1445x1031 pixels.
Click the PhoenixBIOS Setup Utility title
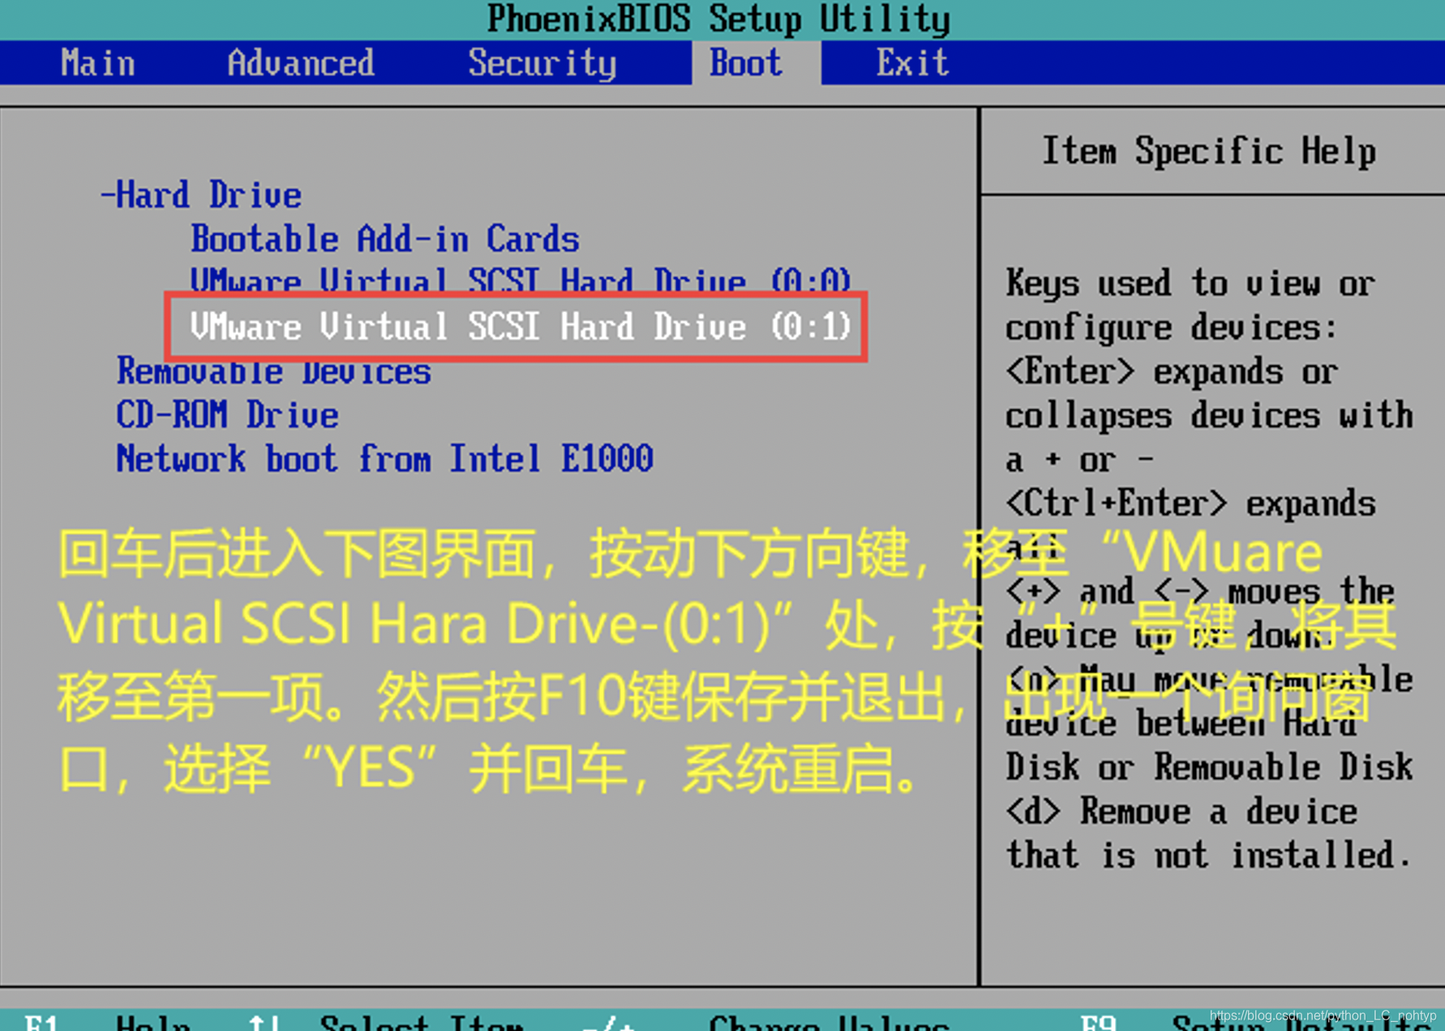[718, 19]
